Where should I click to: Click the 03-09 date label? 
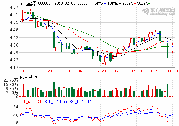28,71
